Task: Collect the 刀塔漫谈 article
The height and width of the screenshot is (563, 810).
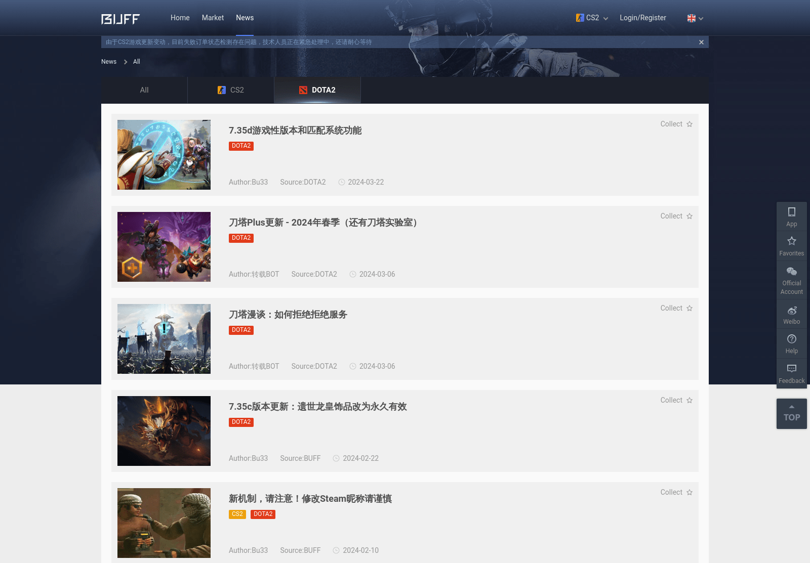Action: [x=676, y=308]
